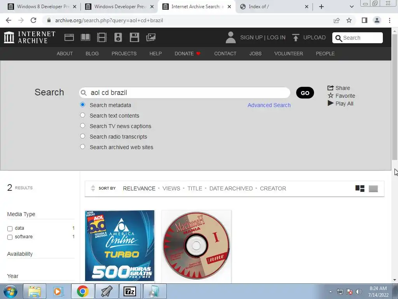Sort results by DATE ARCHIVED

click(231, 188)
